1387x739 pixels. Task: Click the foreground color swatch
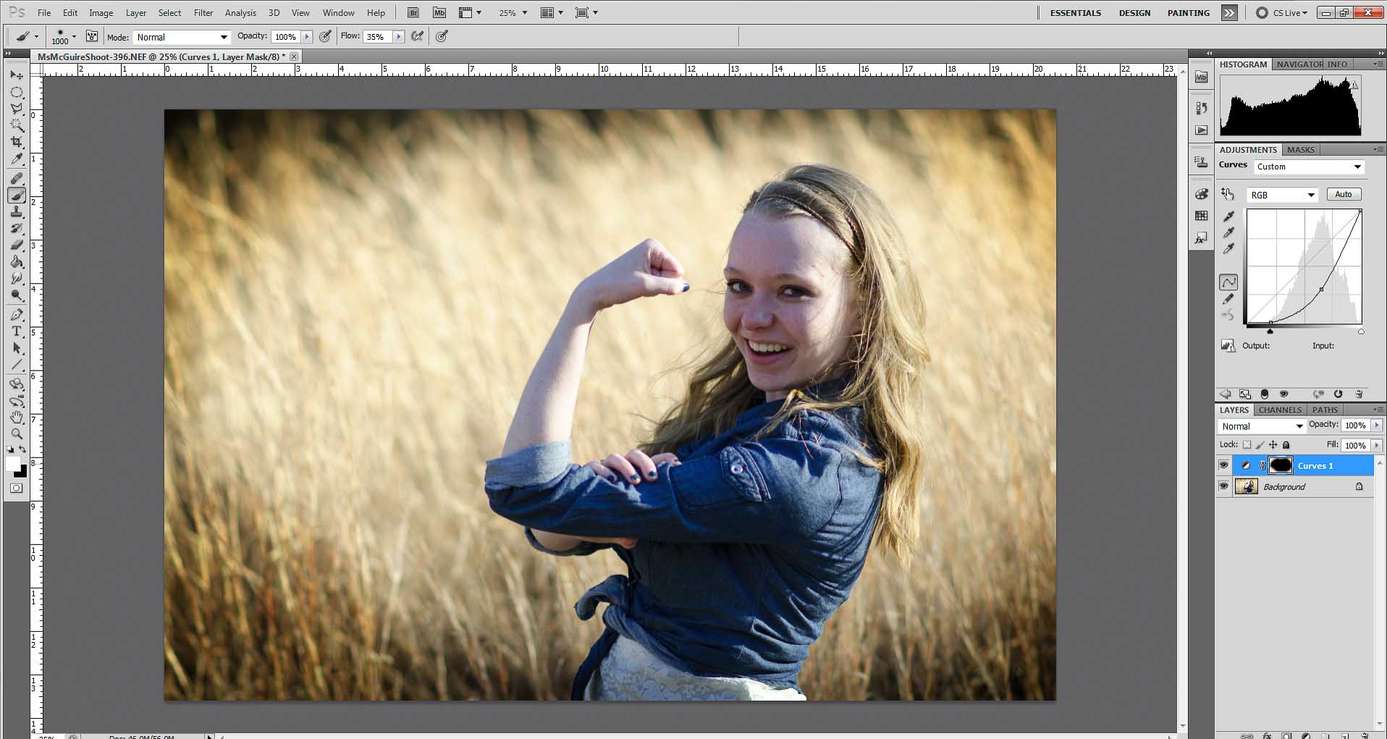pyautogui.click(x=14, y=465)
